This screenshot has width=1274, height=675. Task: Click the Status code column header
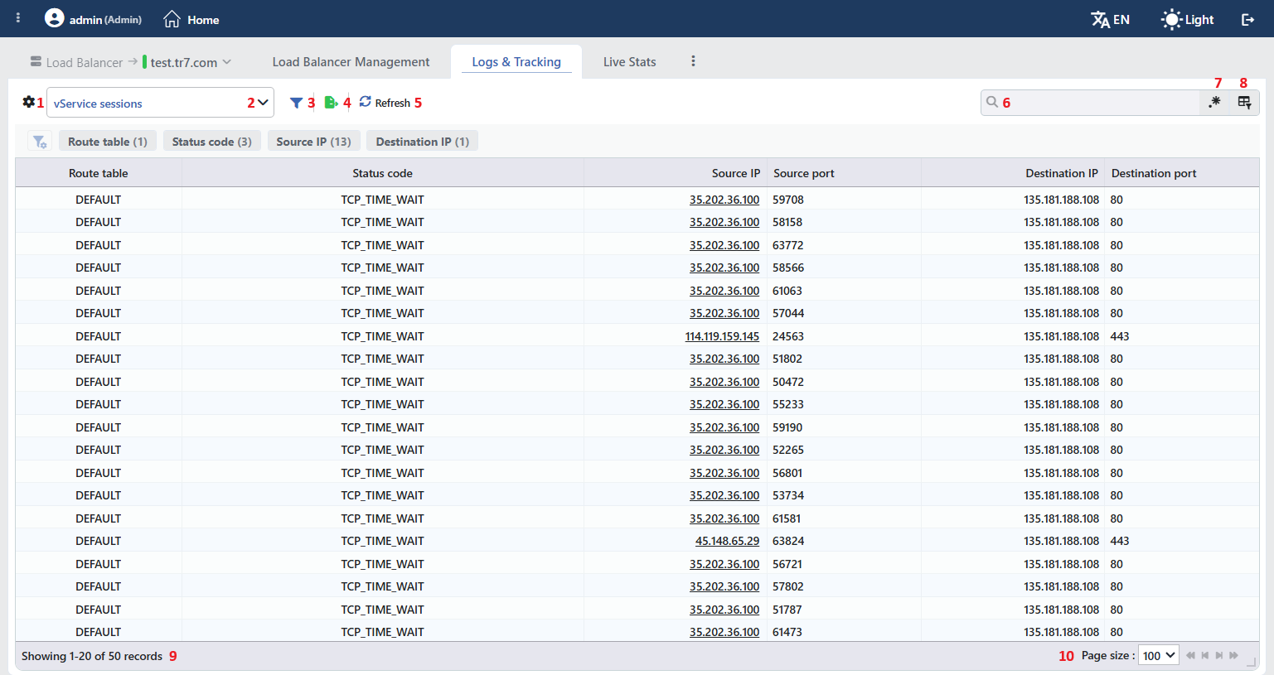click(x=382, y=173)
